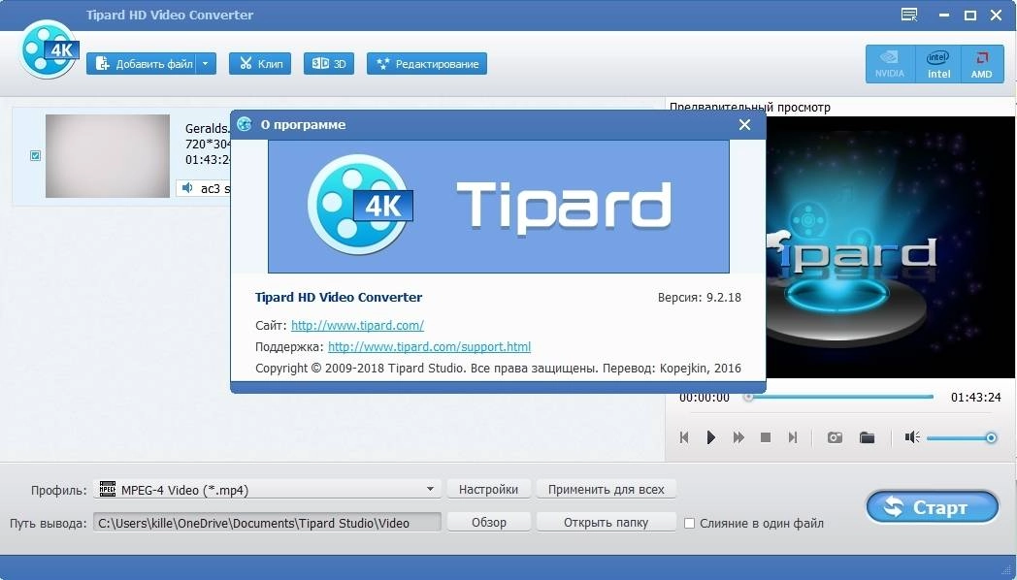The height and width of the screenshot is (580, 1017).
Task: Click the Версия: 9.2.18 text
Action: click(x=699, y=298)
